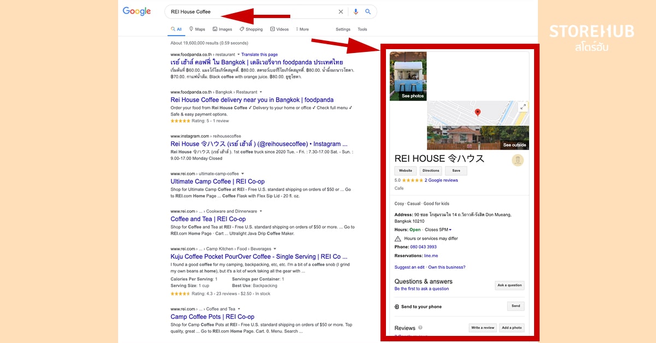Click the Save button in the business panel

pos(456,171)
